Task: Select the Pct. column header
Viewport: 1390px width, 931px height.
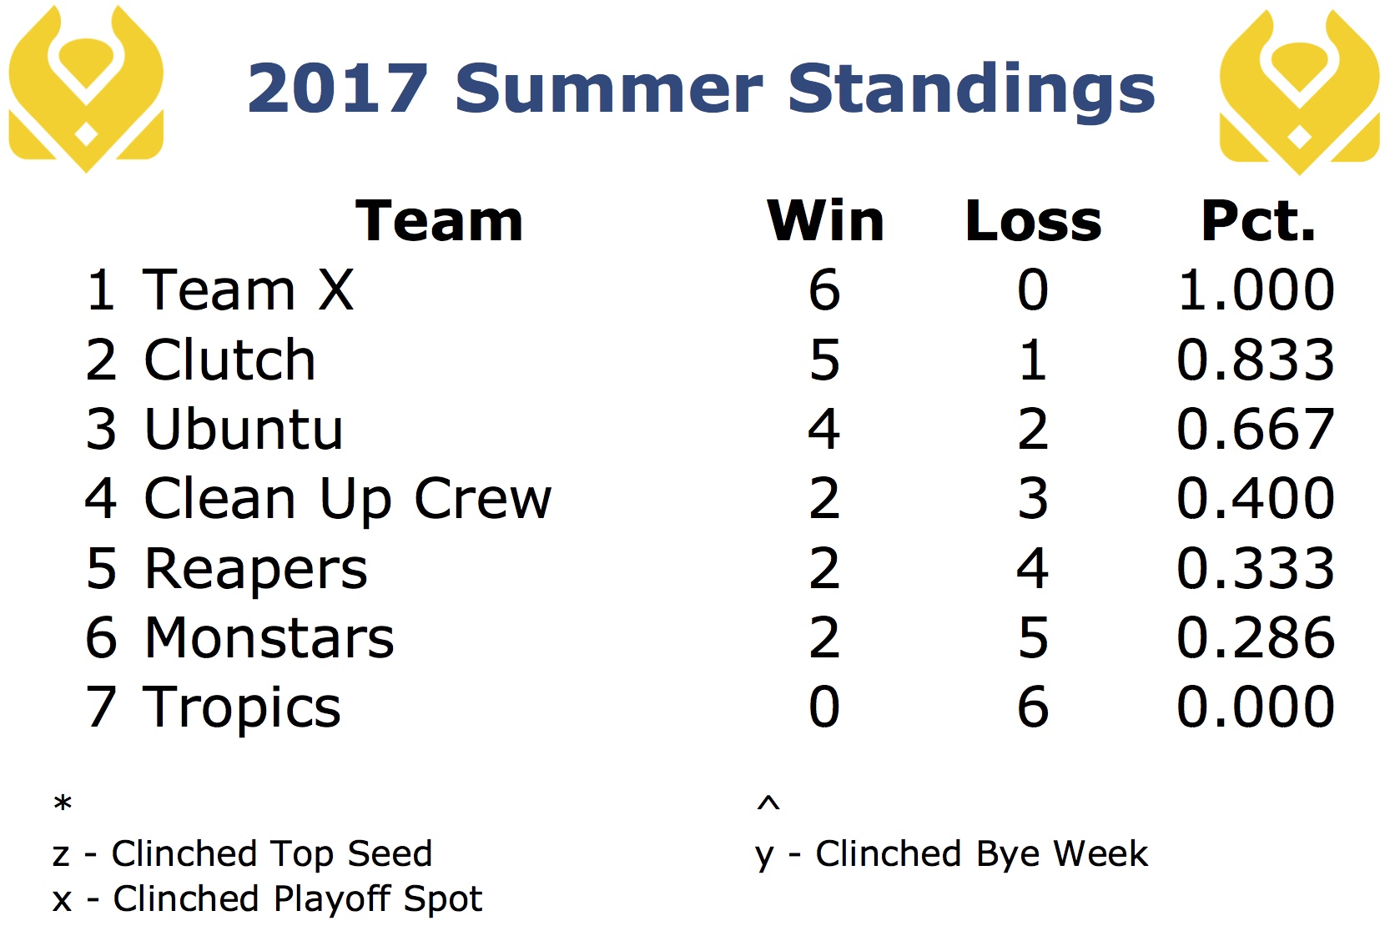Action: pyautogui.click(x=1257, y=221)
